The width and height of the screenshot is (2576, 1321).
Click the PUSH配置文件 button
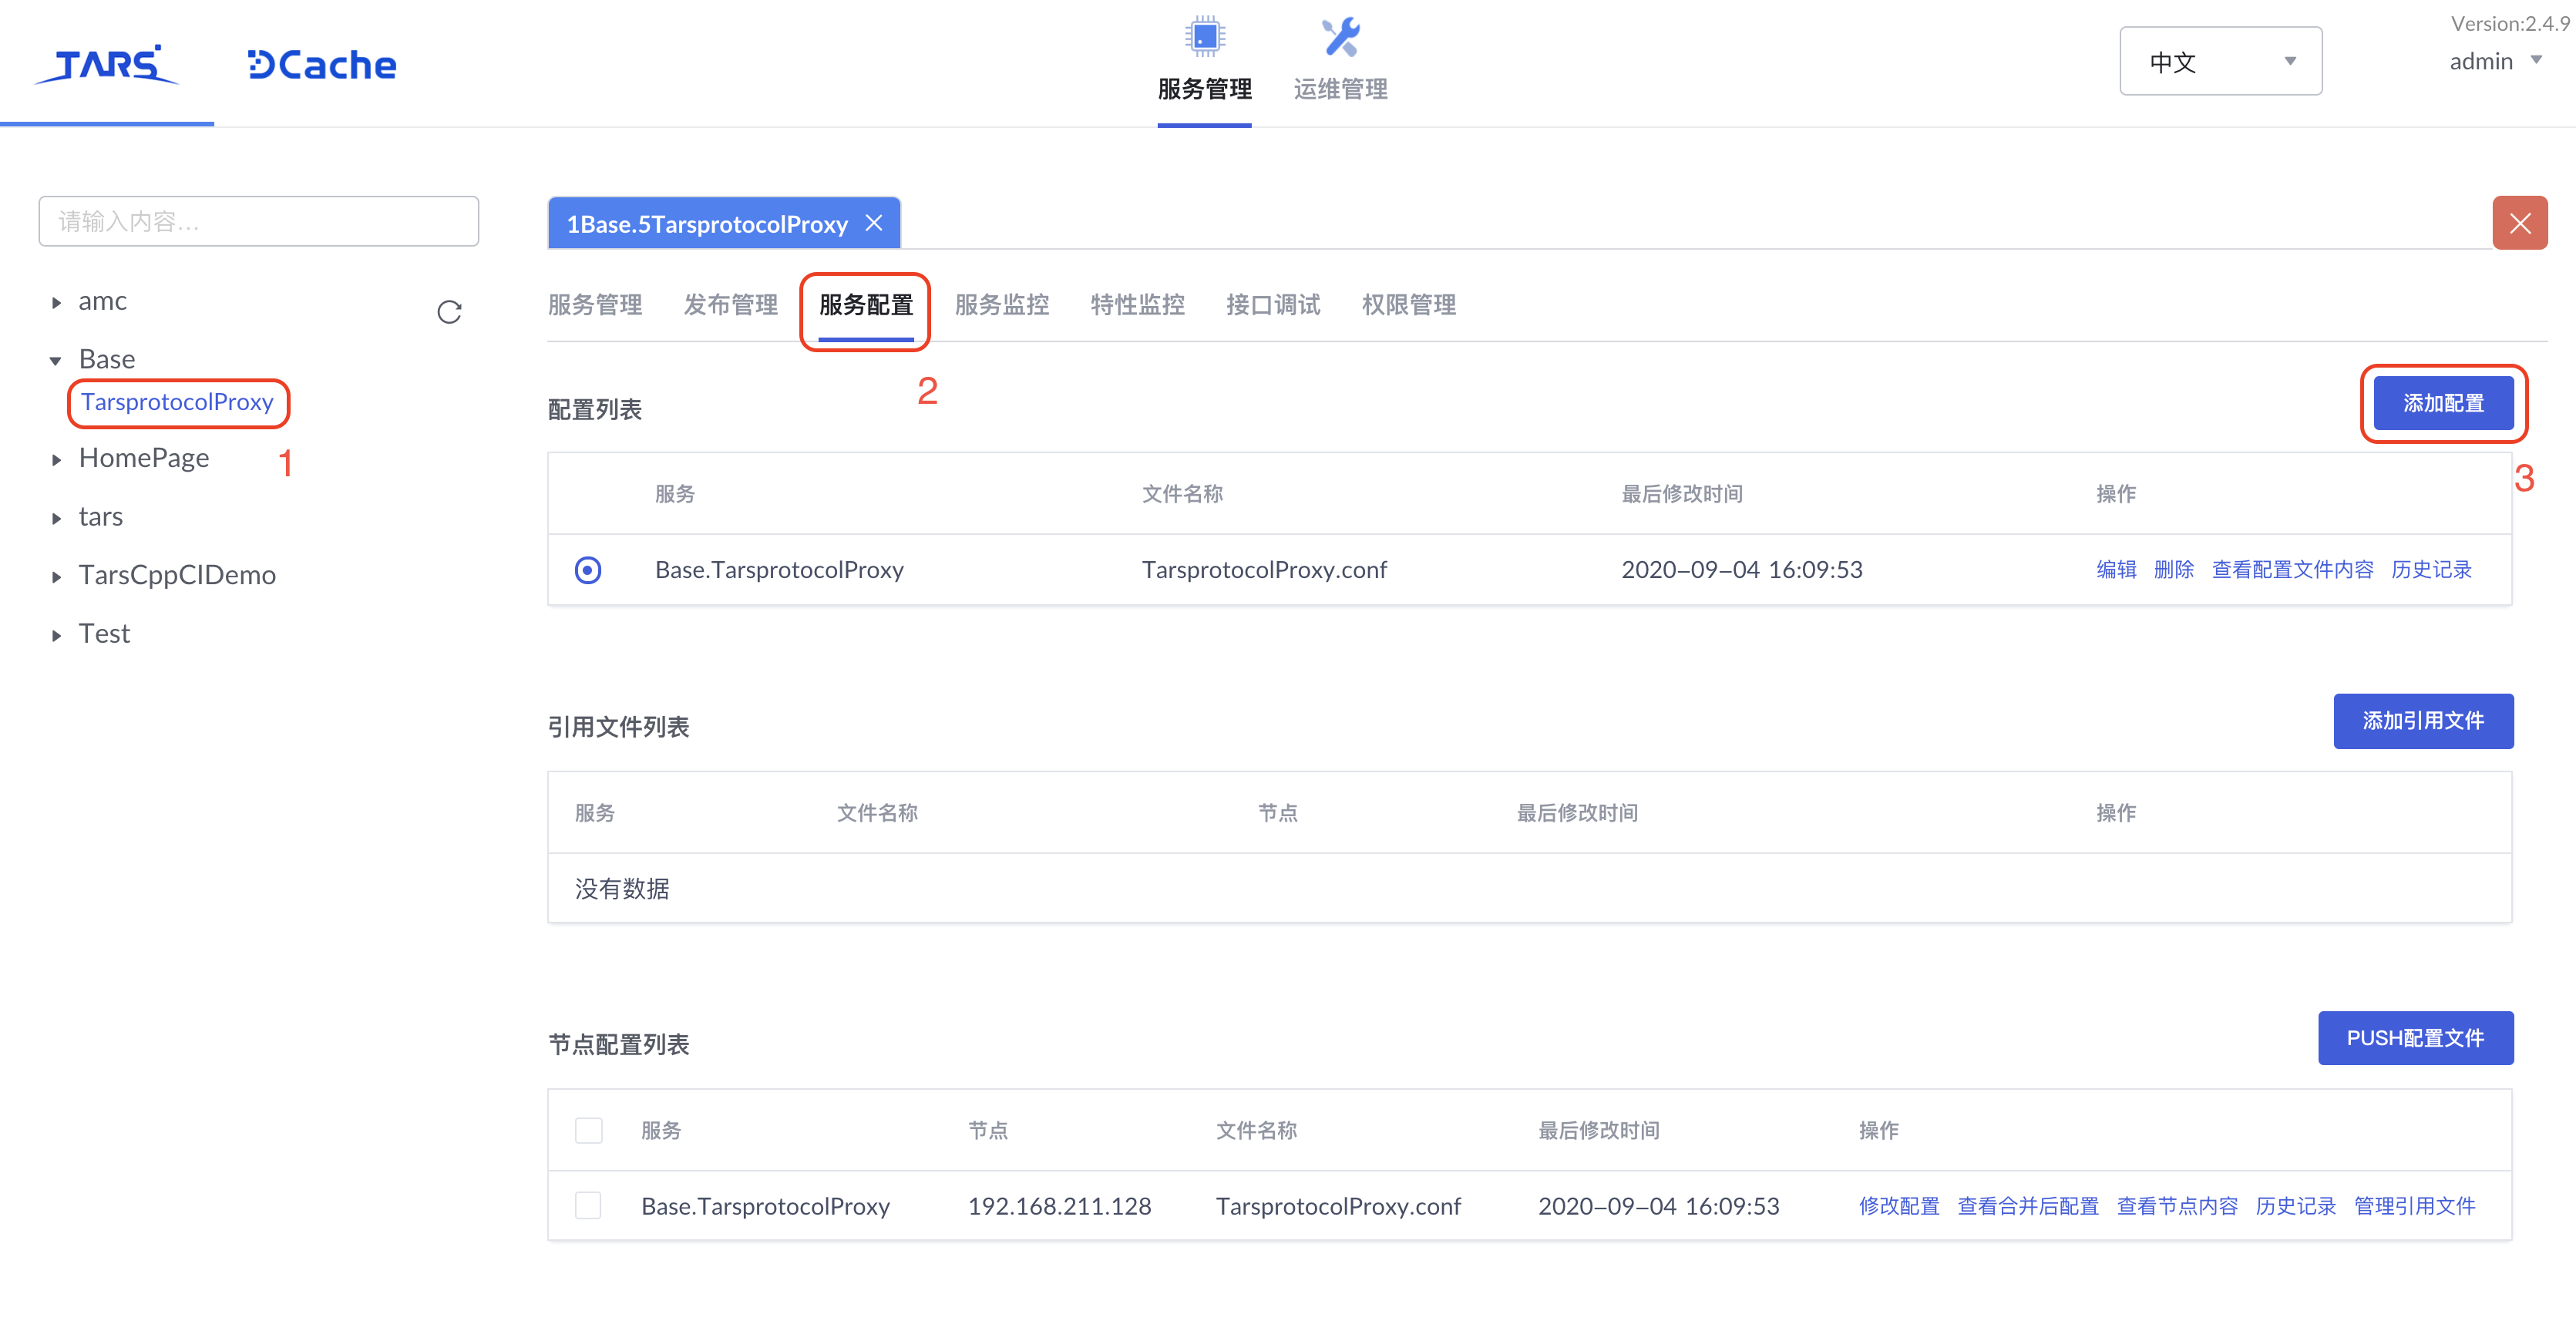(x=2414, y=1038)
